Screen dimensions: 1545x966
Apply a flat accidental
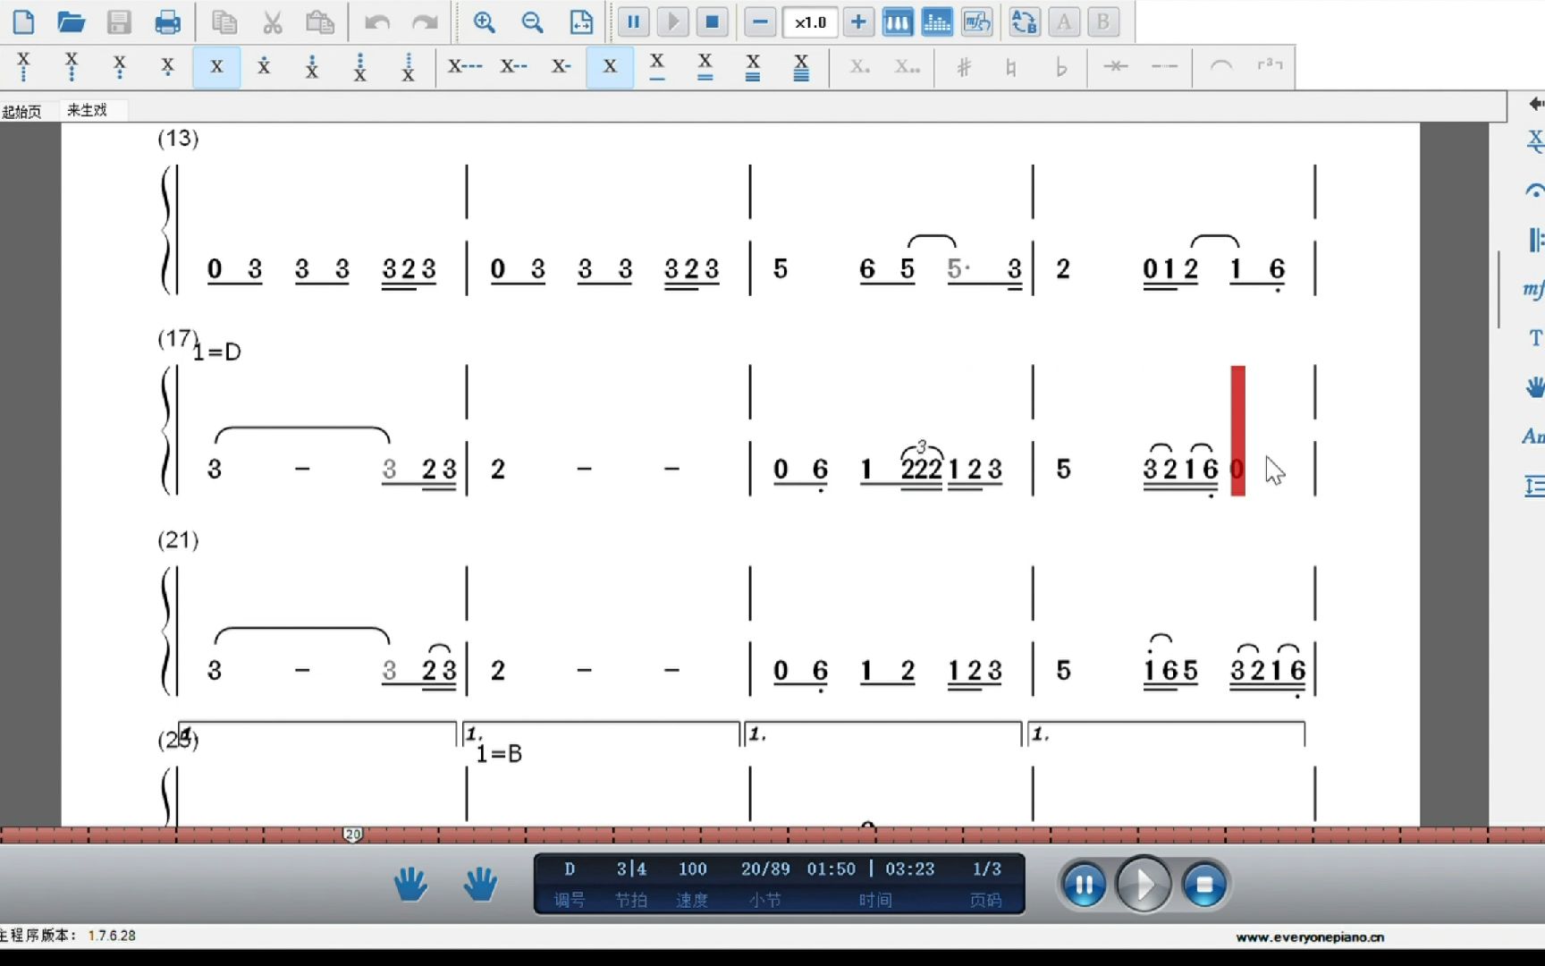click(1061, 67)
